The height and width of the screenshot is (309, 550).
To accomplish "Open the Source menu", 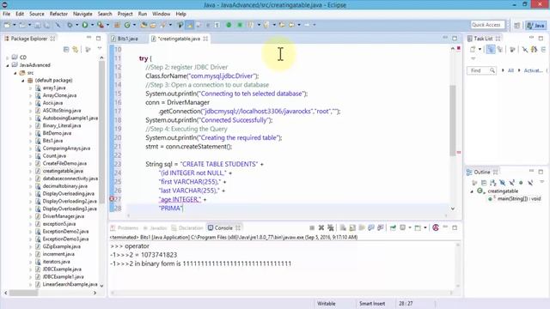I will click(36, 14).
